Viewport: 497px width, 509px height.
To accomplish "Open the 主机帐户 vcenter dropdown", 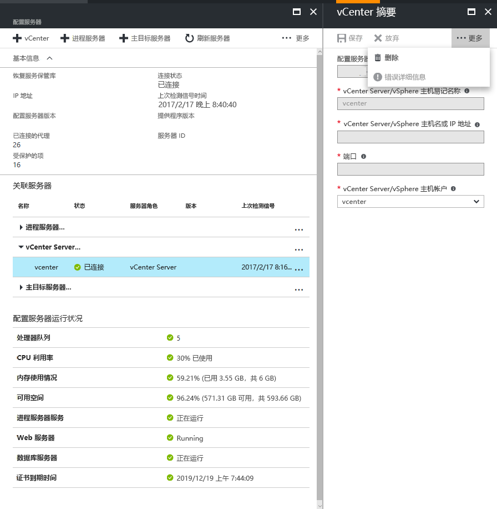I will pyautogui.click(x=410, y=202).
